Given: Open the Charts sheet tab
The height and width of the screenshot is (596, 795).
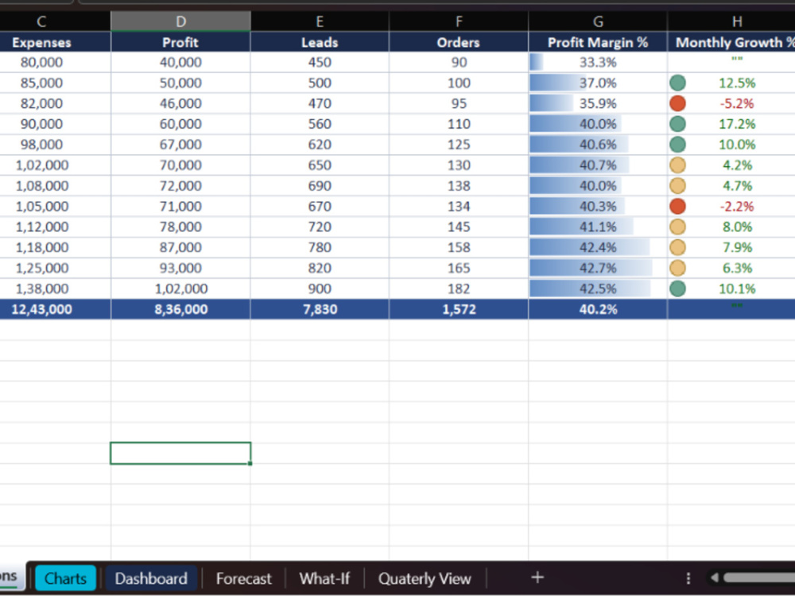Looking at the screenshot, I should (65, 579).
